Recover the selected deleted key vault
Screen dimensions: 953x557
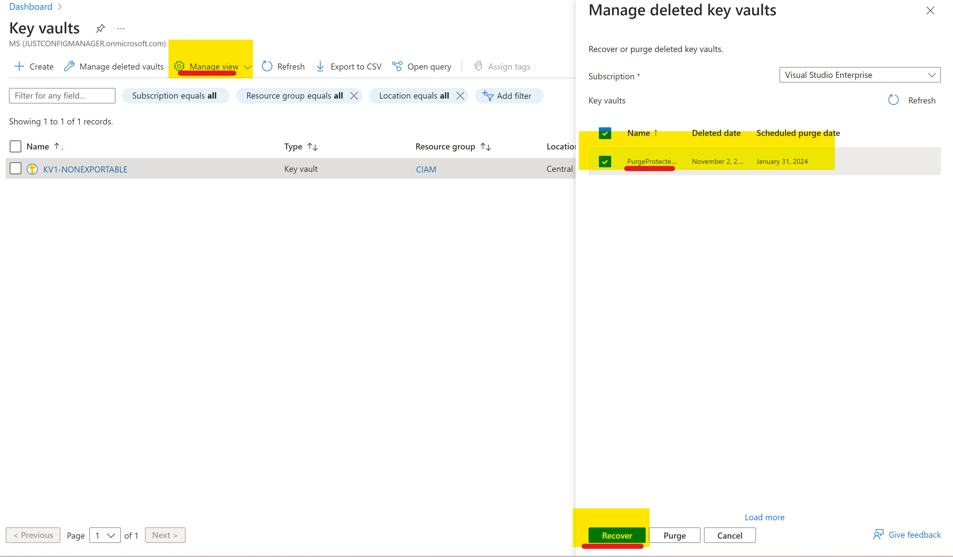pyautogui.click(x=616, y=535)
